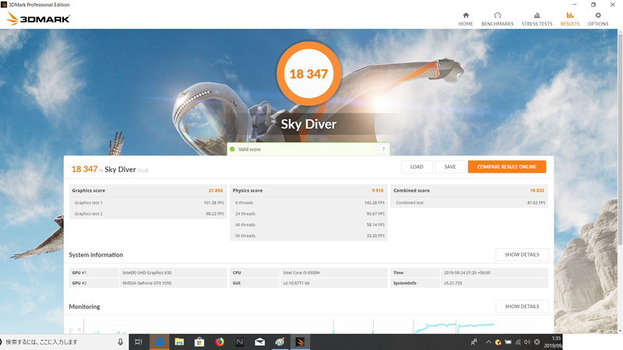This screenshot has height=350, width=623.
Task: Open Microsoft Store from the taskbar
Action: [199, 341]
